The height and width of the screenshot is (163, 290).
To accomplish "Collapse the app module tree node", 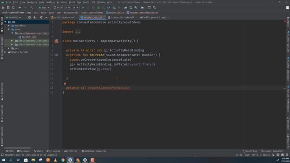I will (5, 22).
